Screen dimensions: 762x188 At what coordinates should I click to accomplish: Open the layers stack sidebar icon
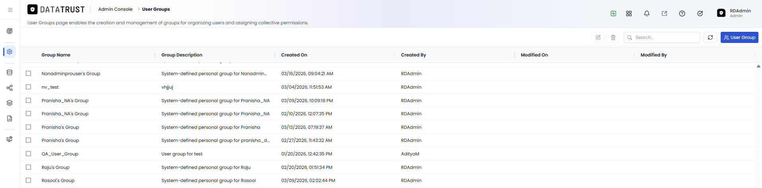point(10,103)
